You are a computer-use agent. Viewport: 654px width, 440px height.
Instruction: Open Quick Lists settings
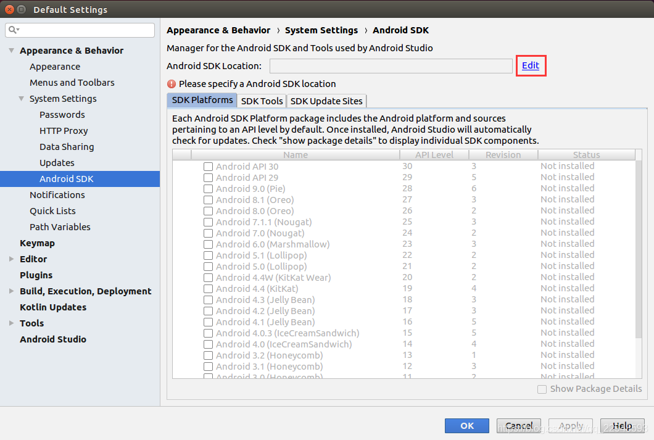(x=52, y=211)
